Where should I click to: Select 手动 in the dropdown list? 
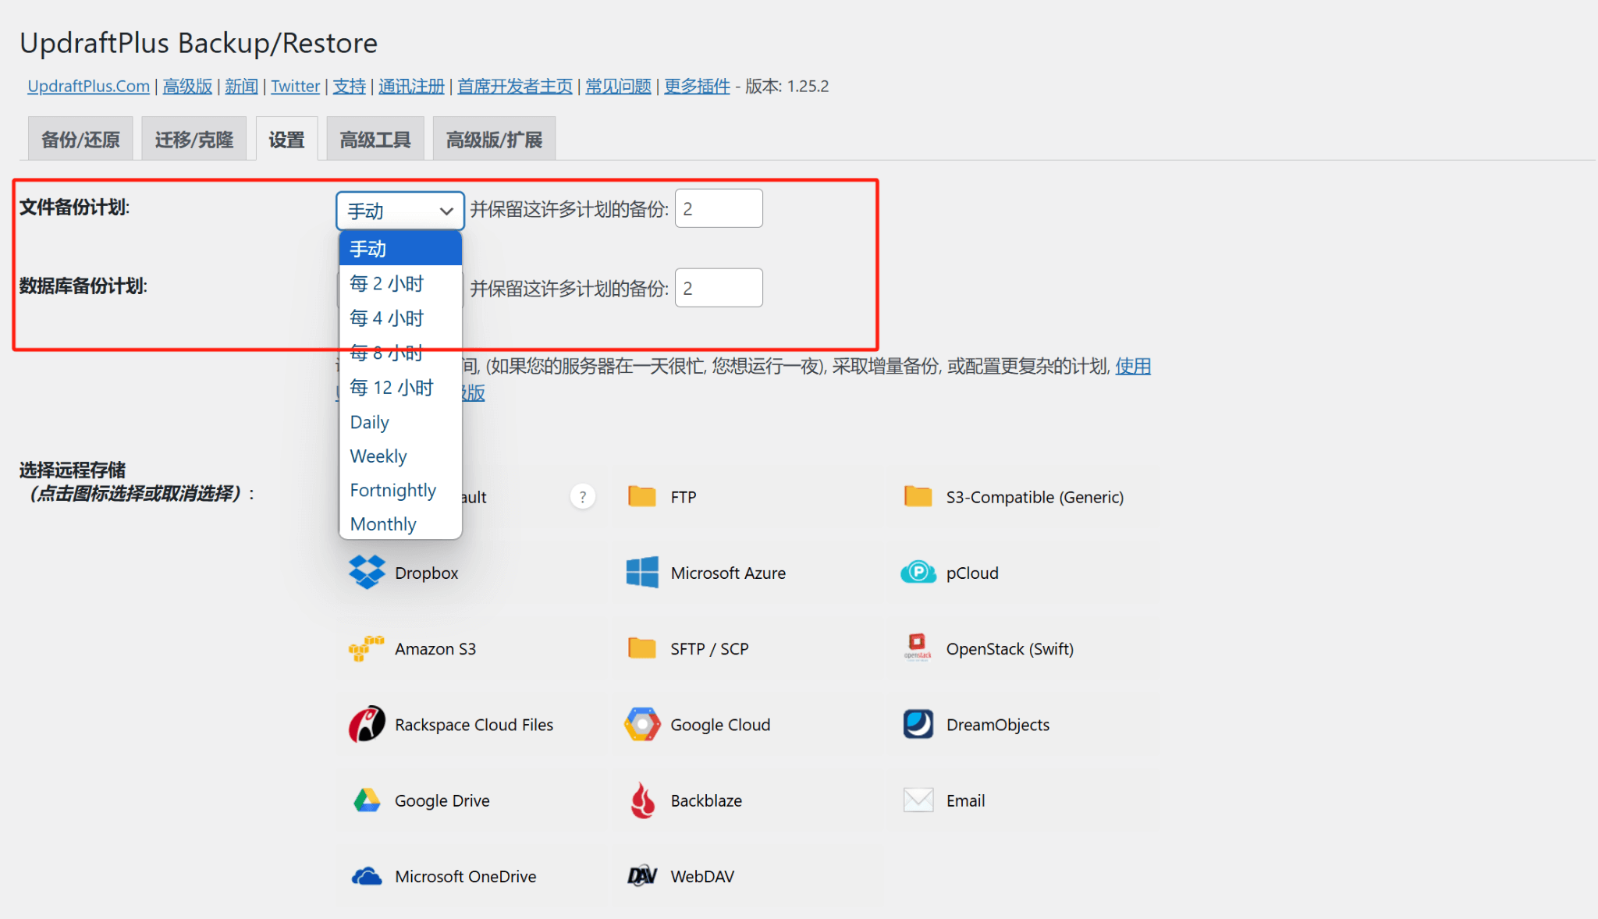coord(400,249)
